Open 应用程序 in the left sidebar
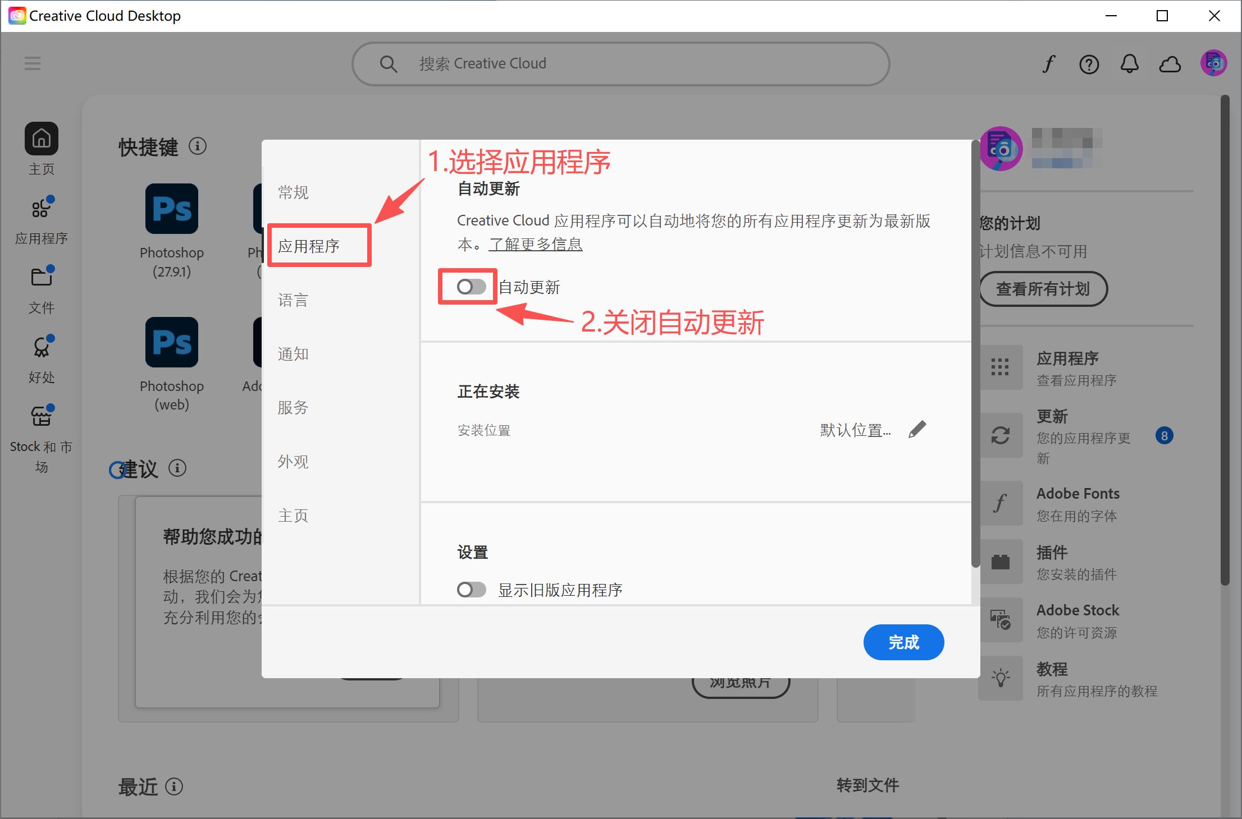 pyautogui.click(x=41, y=220)
